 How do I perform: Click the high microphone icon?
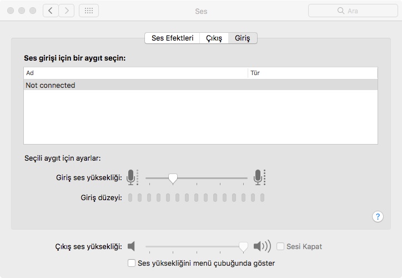[258, 177]
